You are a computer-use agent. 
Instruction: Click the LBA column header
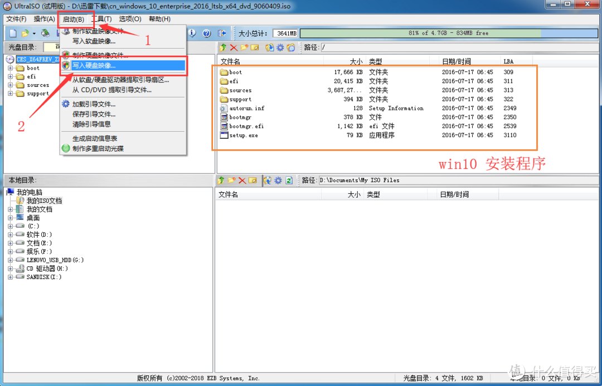(x=516, y=61)
